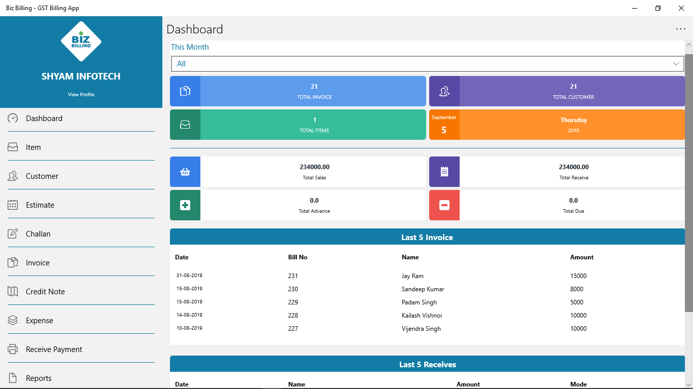The width and height of the screenshot is (693, 389).
Task: Click the Receive Payment printer icon
Action: tap(13, 349)
